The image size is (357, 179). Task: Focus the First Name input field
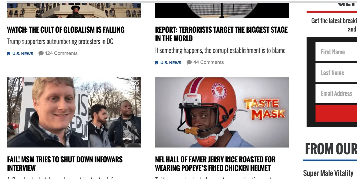(336, 52)
